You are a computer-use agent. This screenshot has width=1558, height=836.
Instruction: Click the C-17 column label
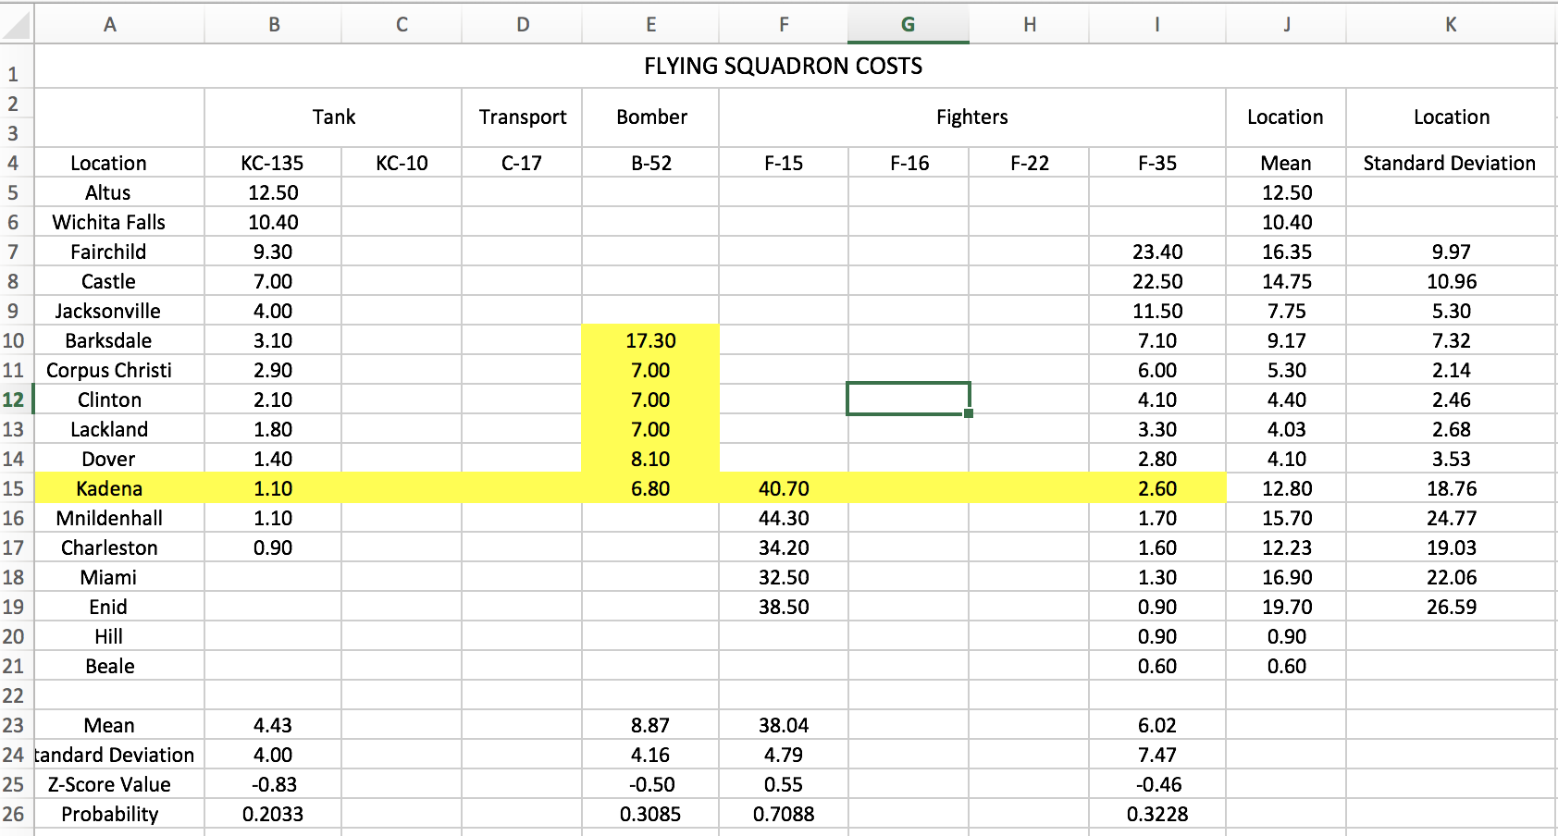pos(522,163)
